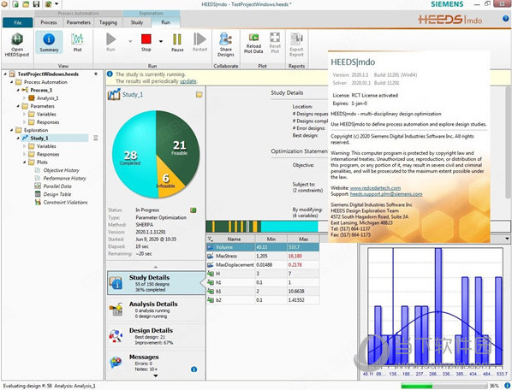This screenshot has height=390, width=512.
Task: Follow the update link in notification
Action: pyautogui.click(x=188, y=81)
